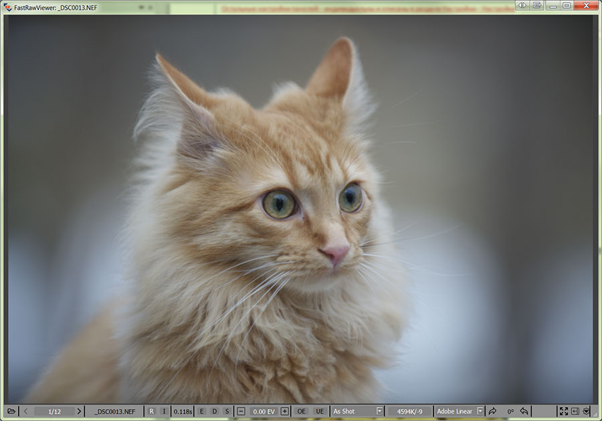
Task: Decrease exposure with the minus button
Action: 241,411
